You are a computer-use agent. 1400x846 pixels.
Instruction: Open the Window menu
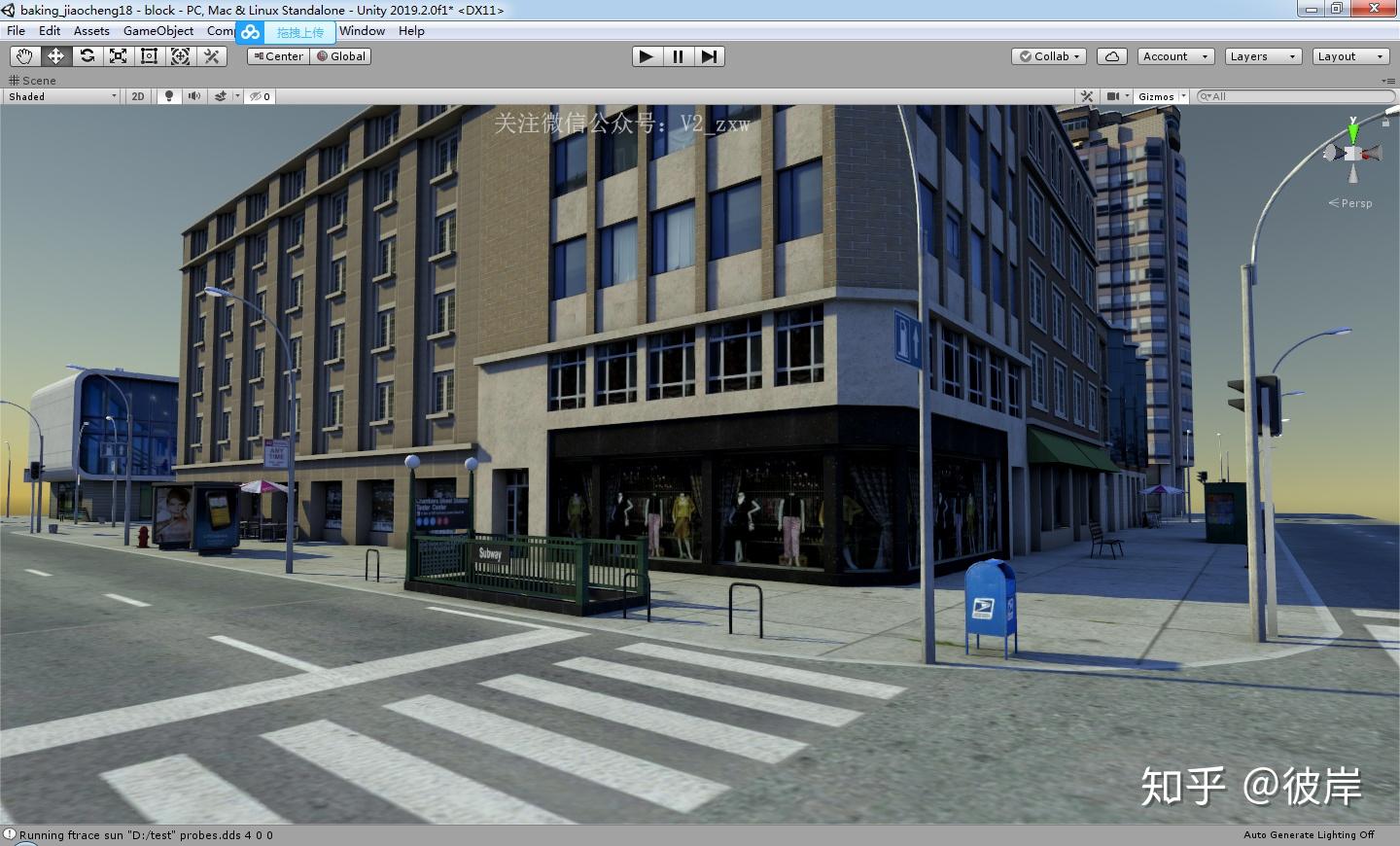point(363,31)
